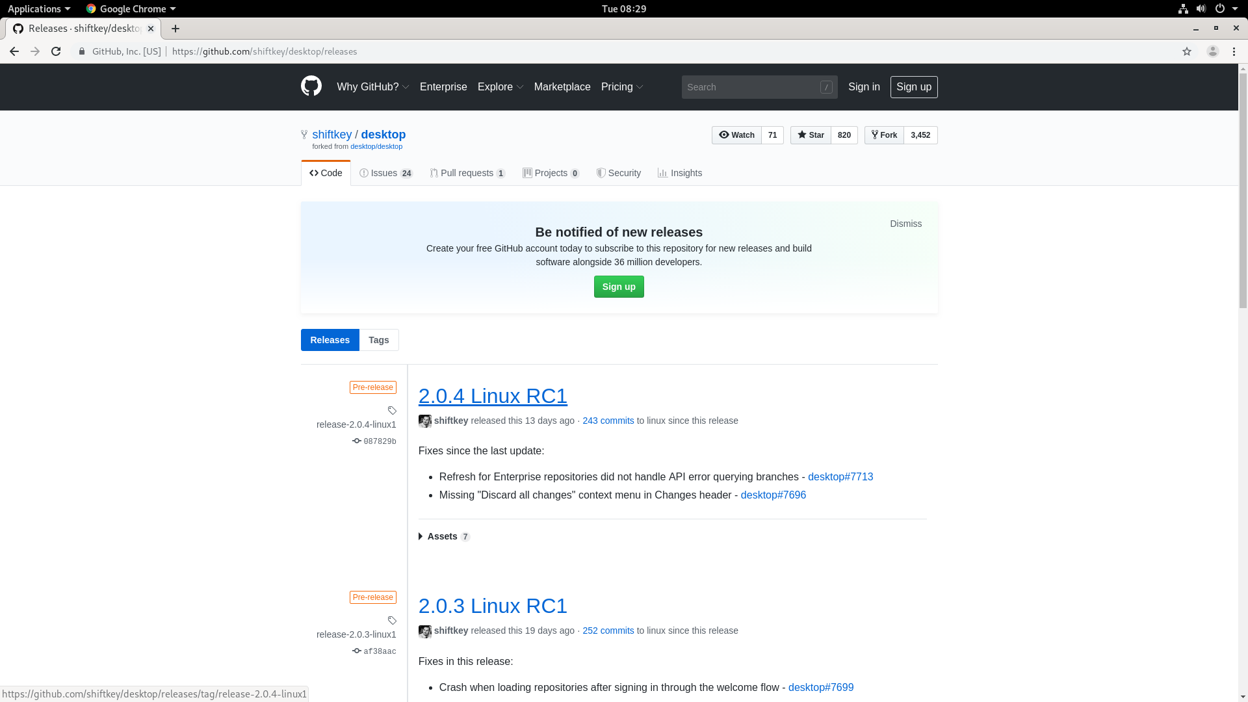Image resolution: width=1248 pixels, height=702 pixels.
Task: Open the watchers count 71
Action: (772, 135)
